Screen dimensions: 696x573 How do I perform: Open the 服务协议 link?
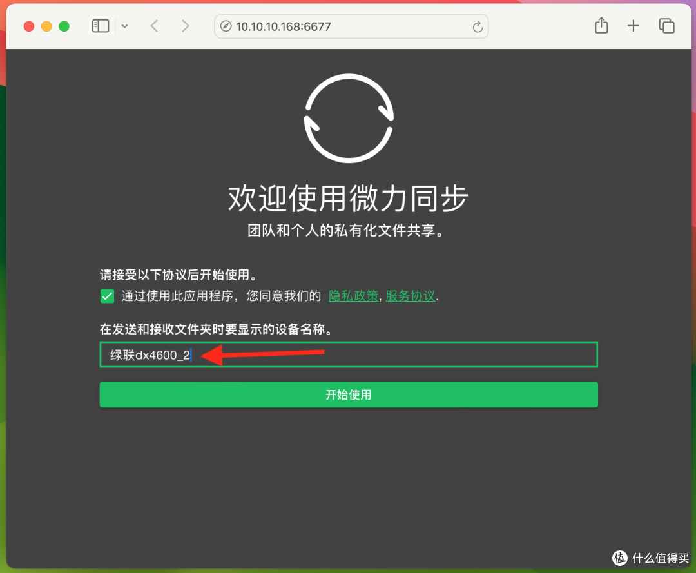pos(411,295)
